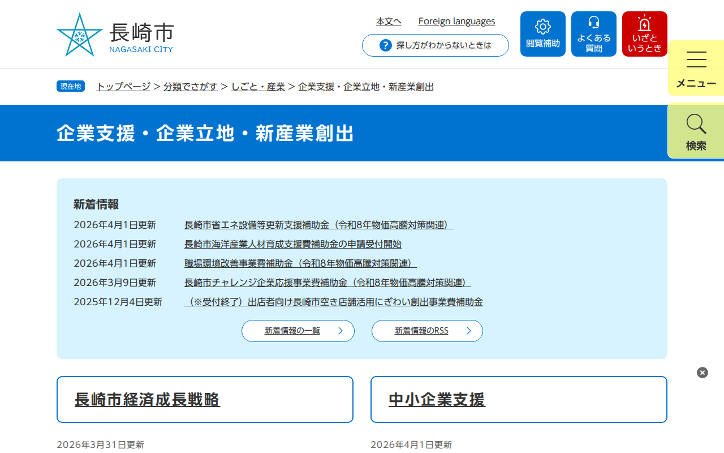Open 閲覧補助 accessibility settings button
This screenshot has width=724, height=453.
(543, 34)
